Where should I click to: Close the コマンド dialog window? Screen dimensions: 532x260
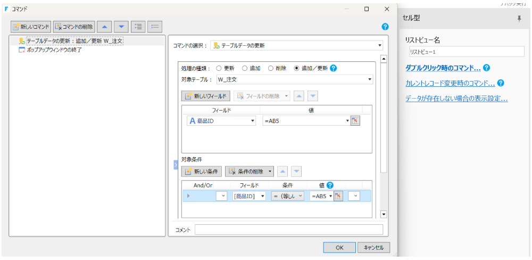coord(387,9)
